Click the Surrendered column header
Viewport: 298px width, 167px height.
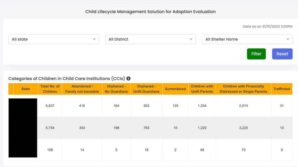coord(175,89)
